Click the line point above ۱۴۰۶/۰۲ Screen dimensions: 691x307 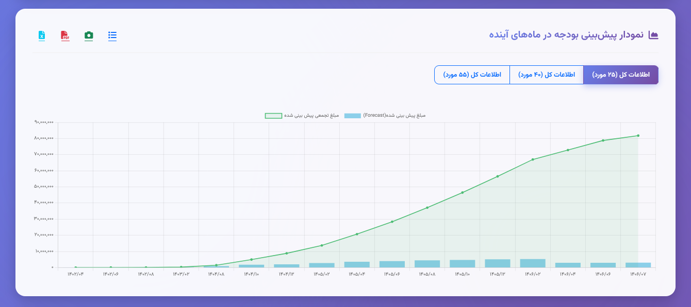tap(533, 159)
